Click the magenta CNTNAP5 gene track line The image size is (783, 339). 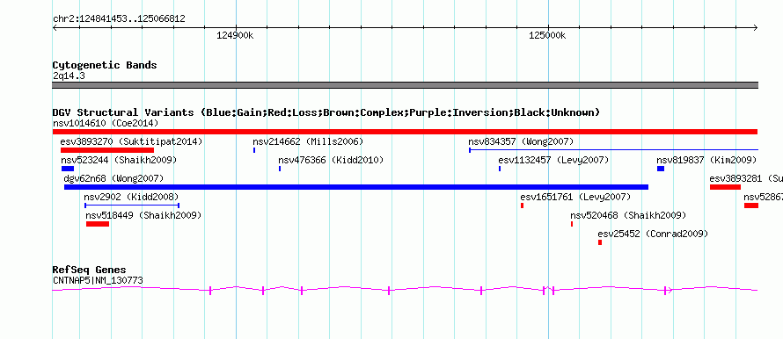click(x=405, y=290)
